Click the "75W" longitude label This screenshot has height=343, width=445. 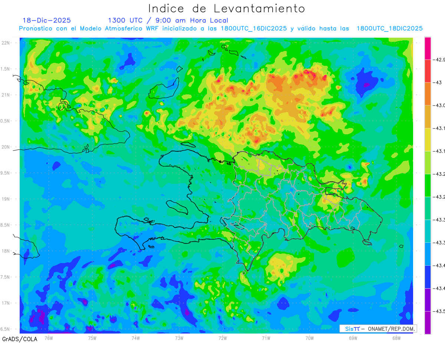click(92, 338)
